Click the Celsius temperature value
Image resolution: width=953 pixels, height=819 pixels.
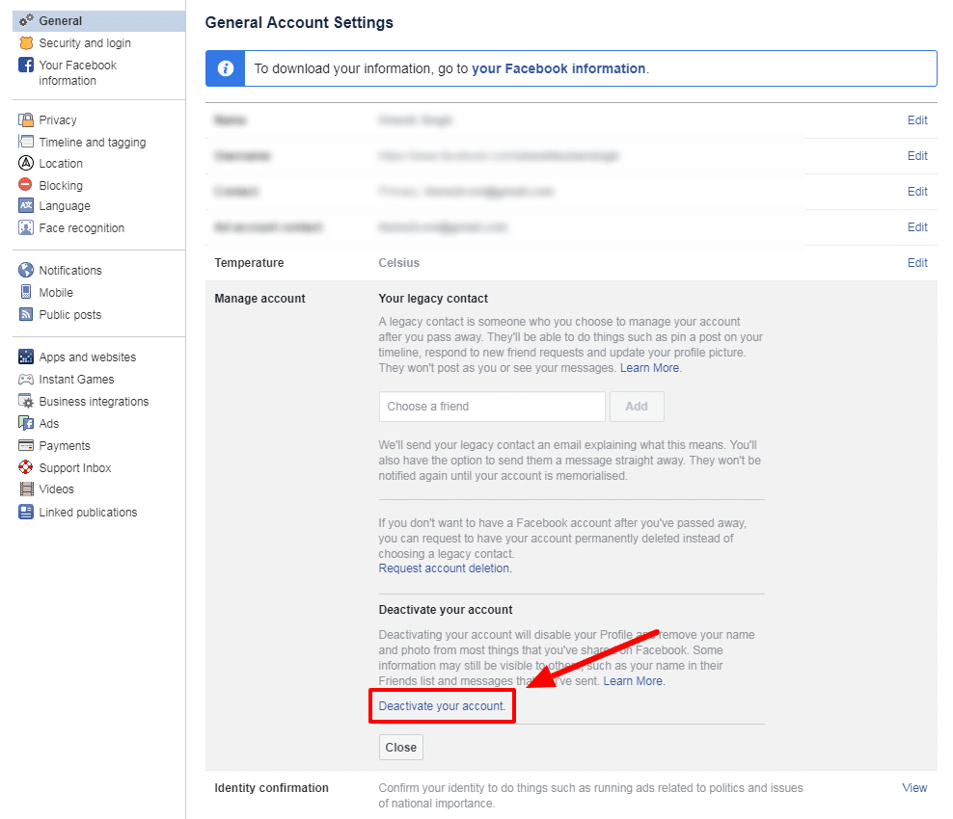(x=398, y=263)
